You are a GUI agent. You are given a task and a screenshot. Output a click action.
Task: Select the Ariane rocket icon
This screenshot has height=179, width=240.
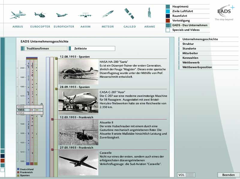pyautogui.click(x=149, y=13)
